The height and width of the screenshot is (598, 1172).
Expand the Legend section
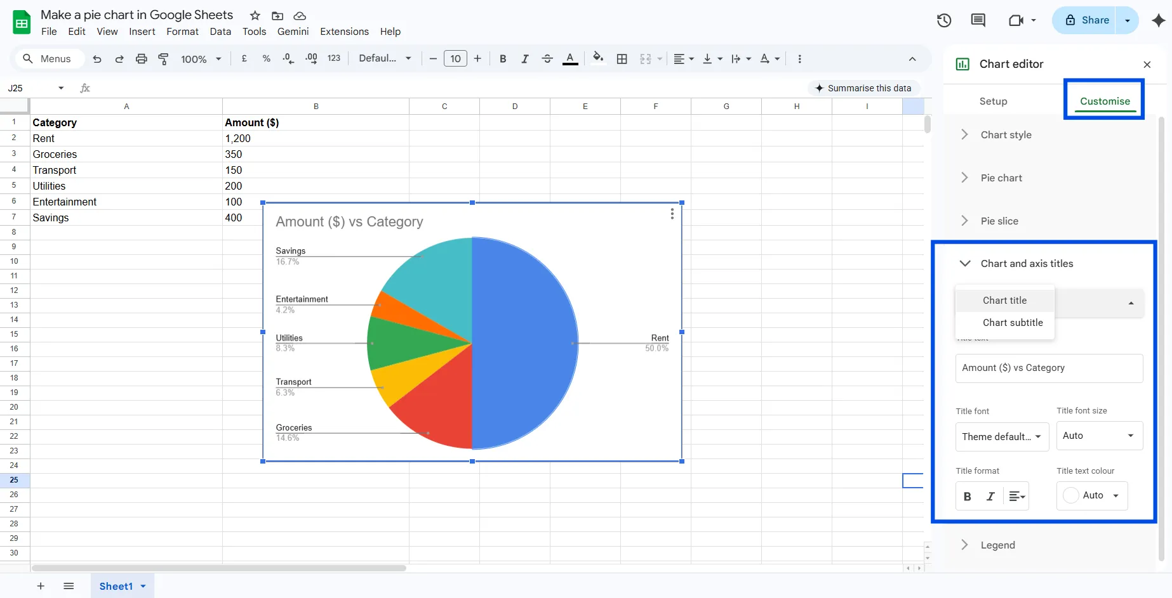(997, 545)
